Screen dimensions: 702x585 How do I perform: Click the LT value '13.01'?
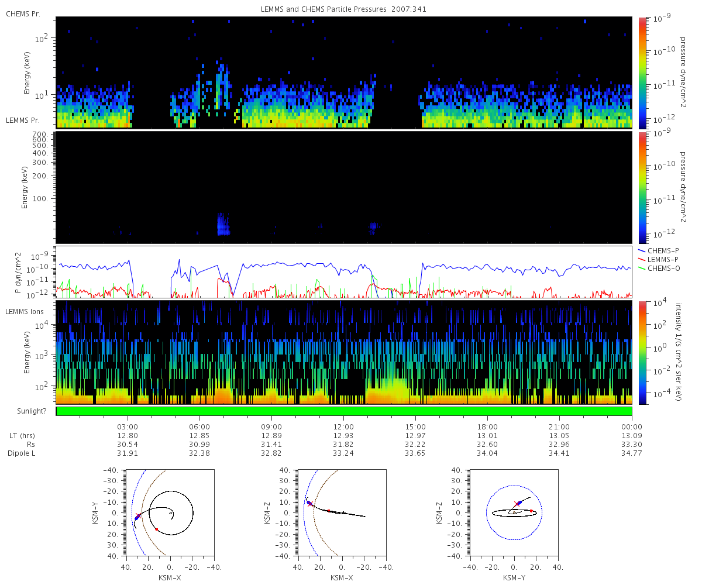click(x=487, y=436)
